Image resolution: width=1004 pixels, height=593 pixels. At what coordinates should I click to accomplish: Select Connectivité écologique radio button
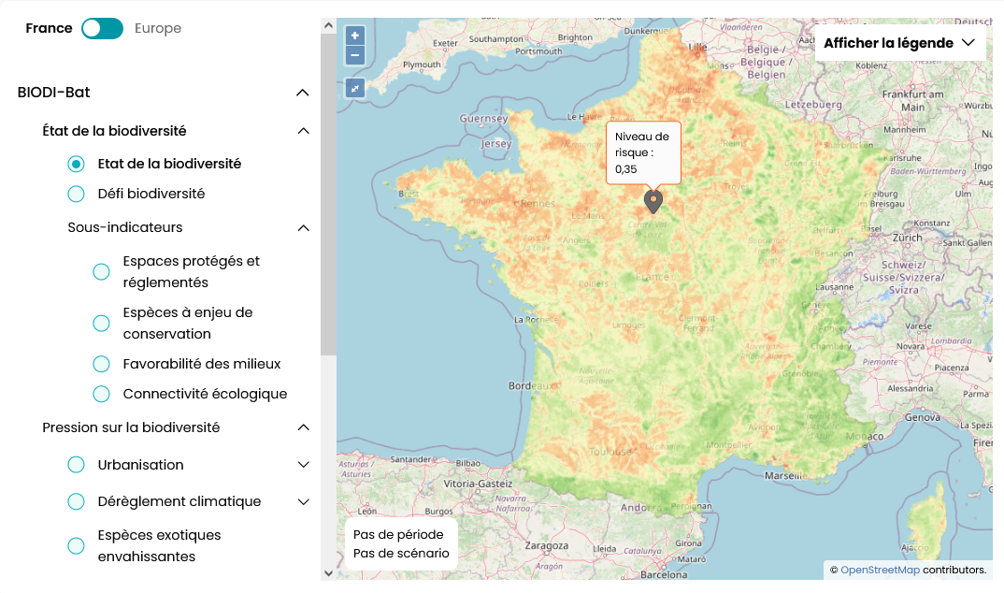coord(102,394)
